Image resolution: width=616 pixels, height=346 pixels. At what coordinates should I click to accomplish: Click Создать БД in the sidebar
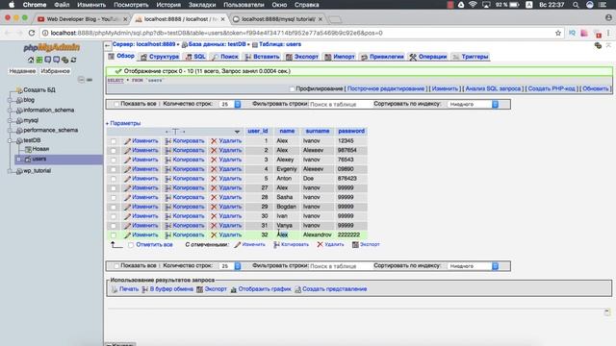(x=39, y=89)
